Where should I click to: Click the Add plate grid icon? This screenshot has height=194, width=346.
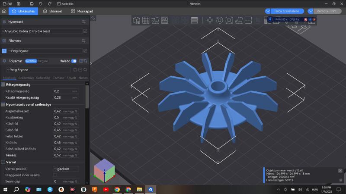click(x=146, y=20)
